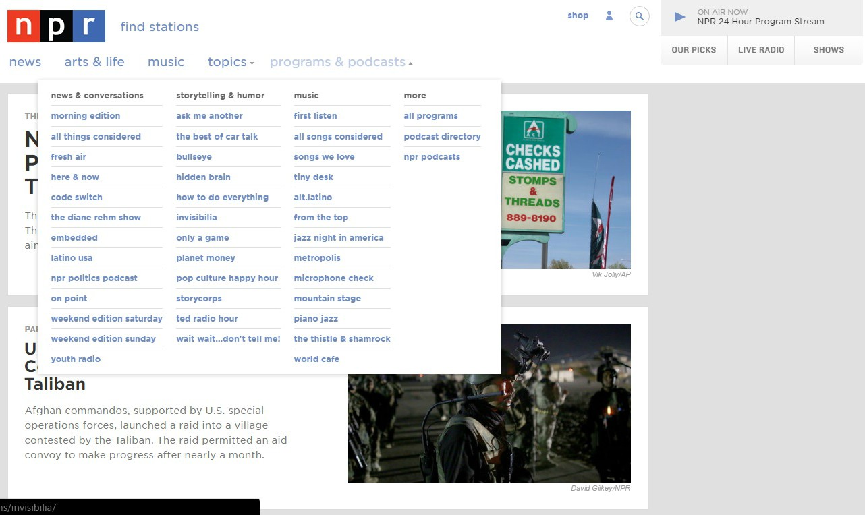The width and height of the screenshot is (865, 515).
Task: Collapse the programs & podcasts menu
Action: [341, 62]
